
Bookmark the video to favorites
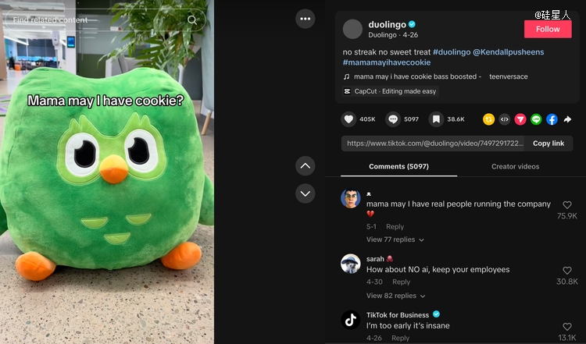tap(436, 119)
